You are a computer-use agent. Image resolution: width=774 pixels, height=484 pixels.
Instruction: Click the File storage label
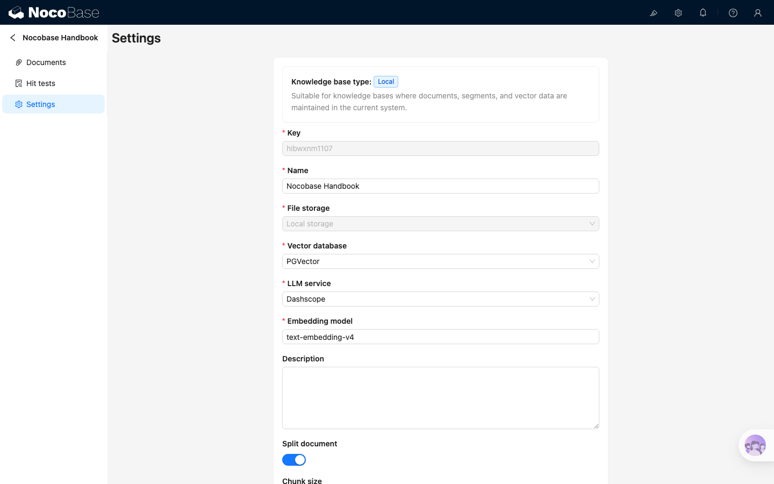(309, 208)
